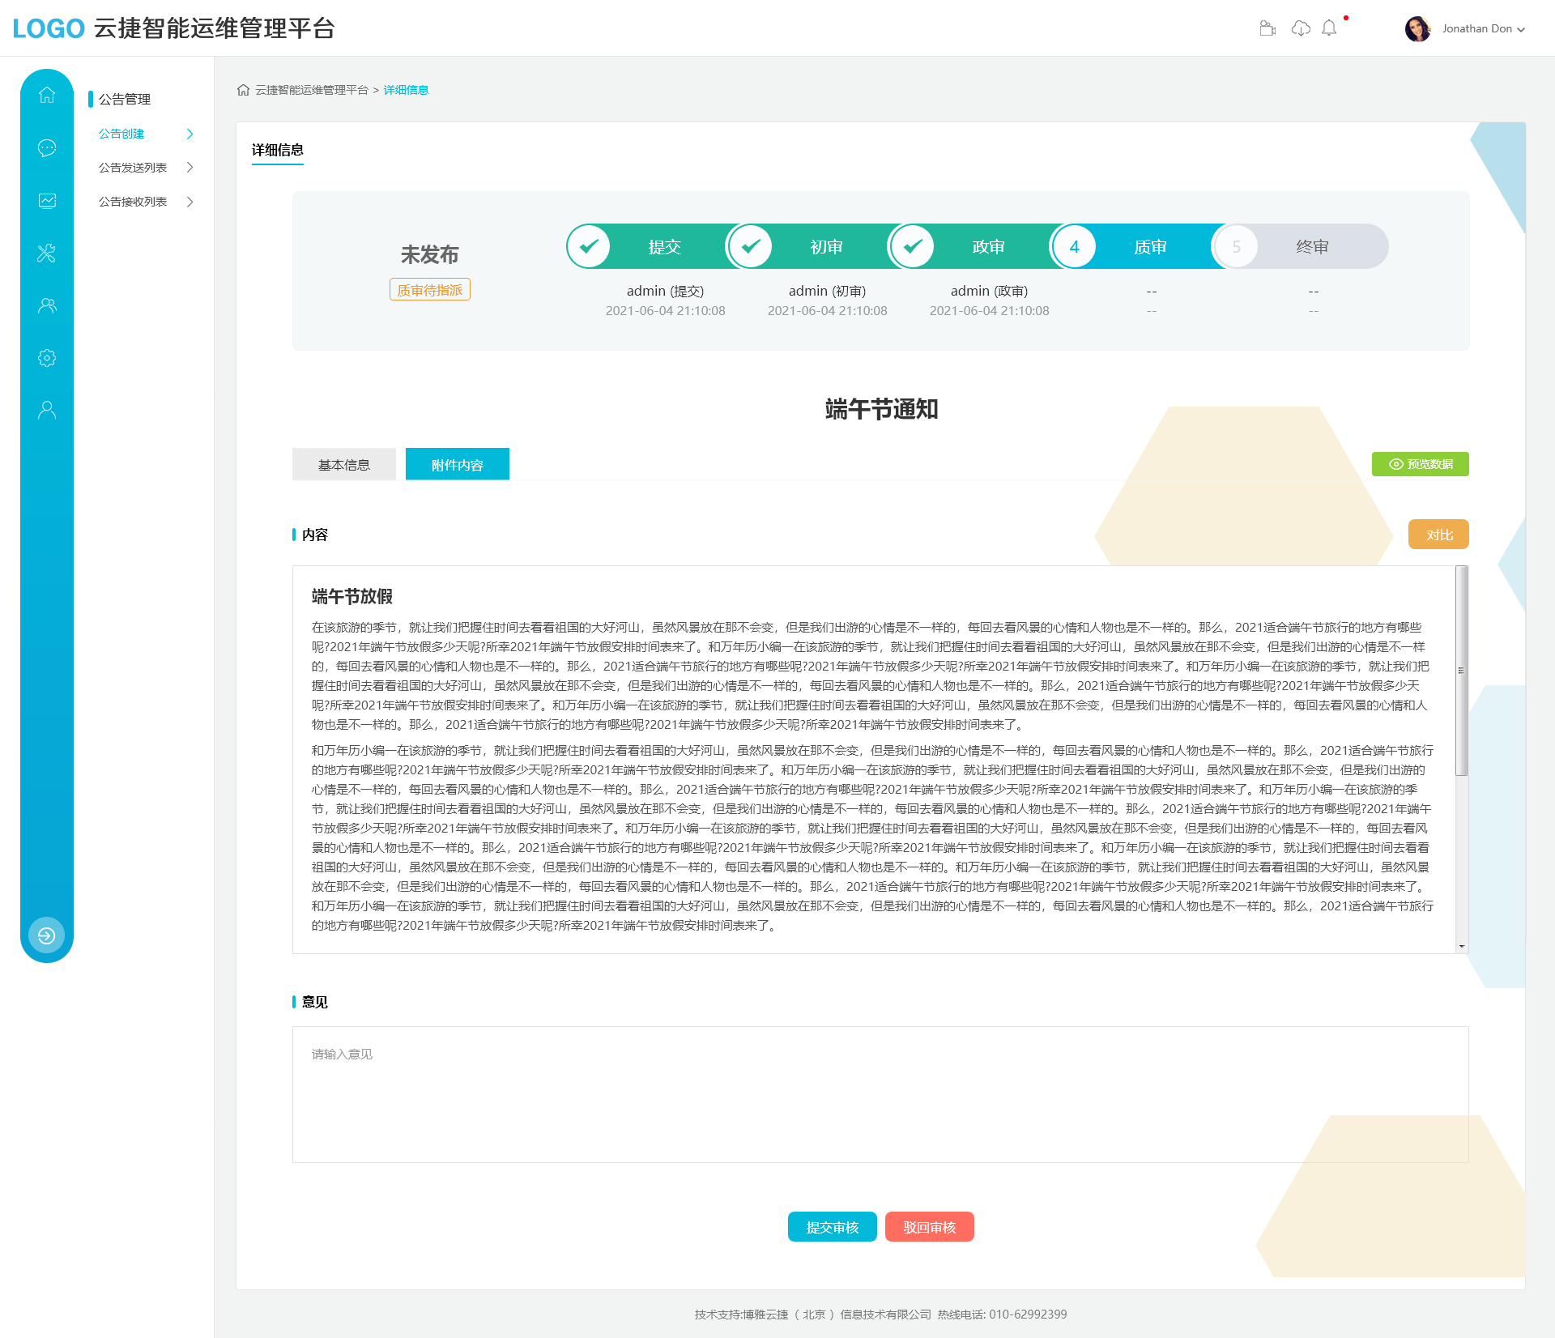1555x1338 pixels.
Task: Click the sidebar collapse arrow button
Action: coord(47,935)
